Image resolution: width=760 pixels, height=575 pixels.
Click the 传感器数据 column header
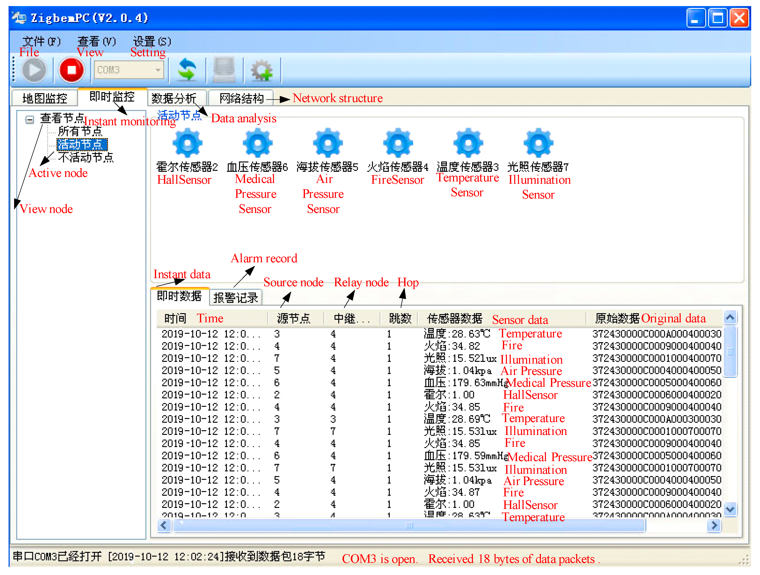[454, 318]
